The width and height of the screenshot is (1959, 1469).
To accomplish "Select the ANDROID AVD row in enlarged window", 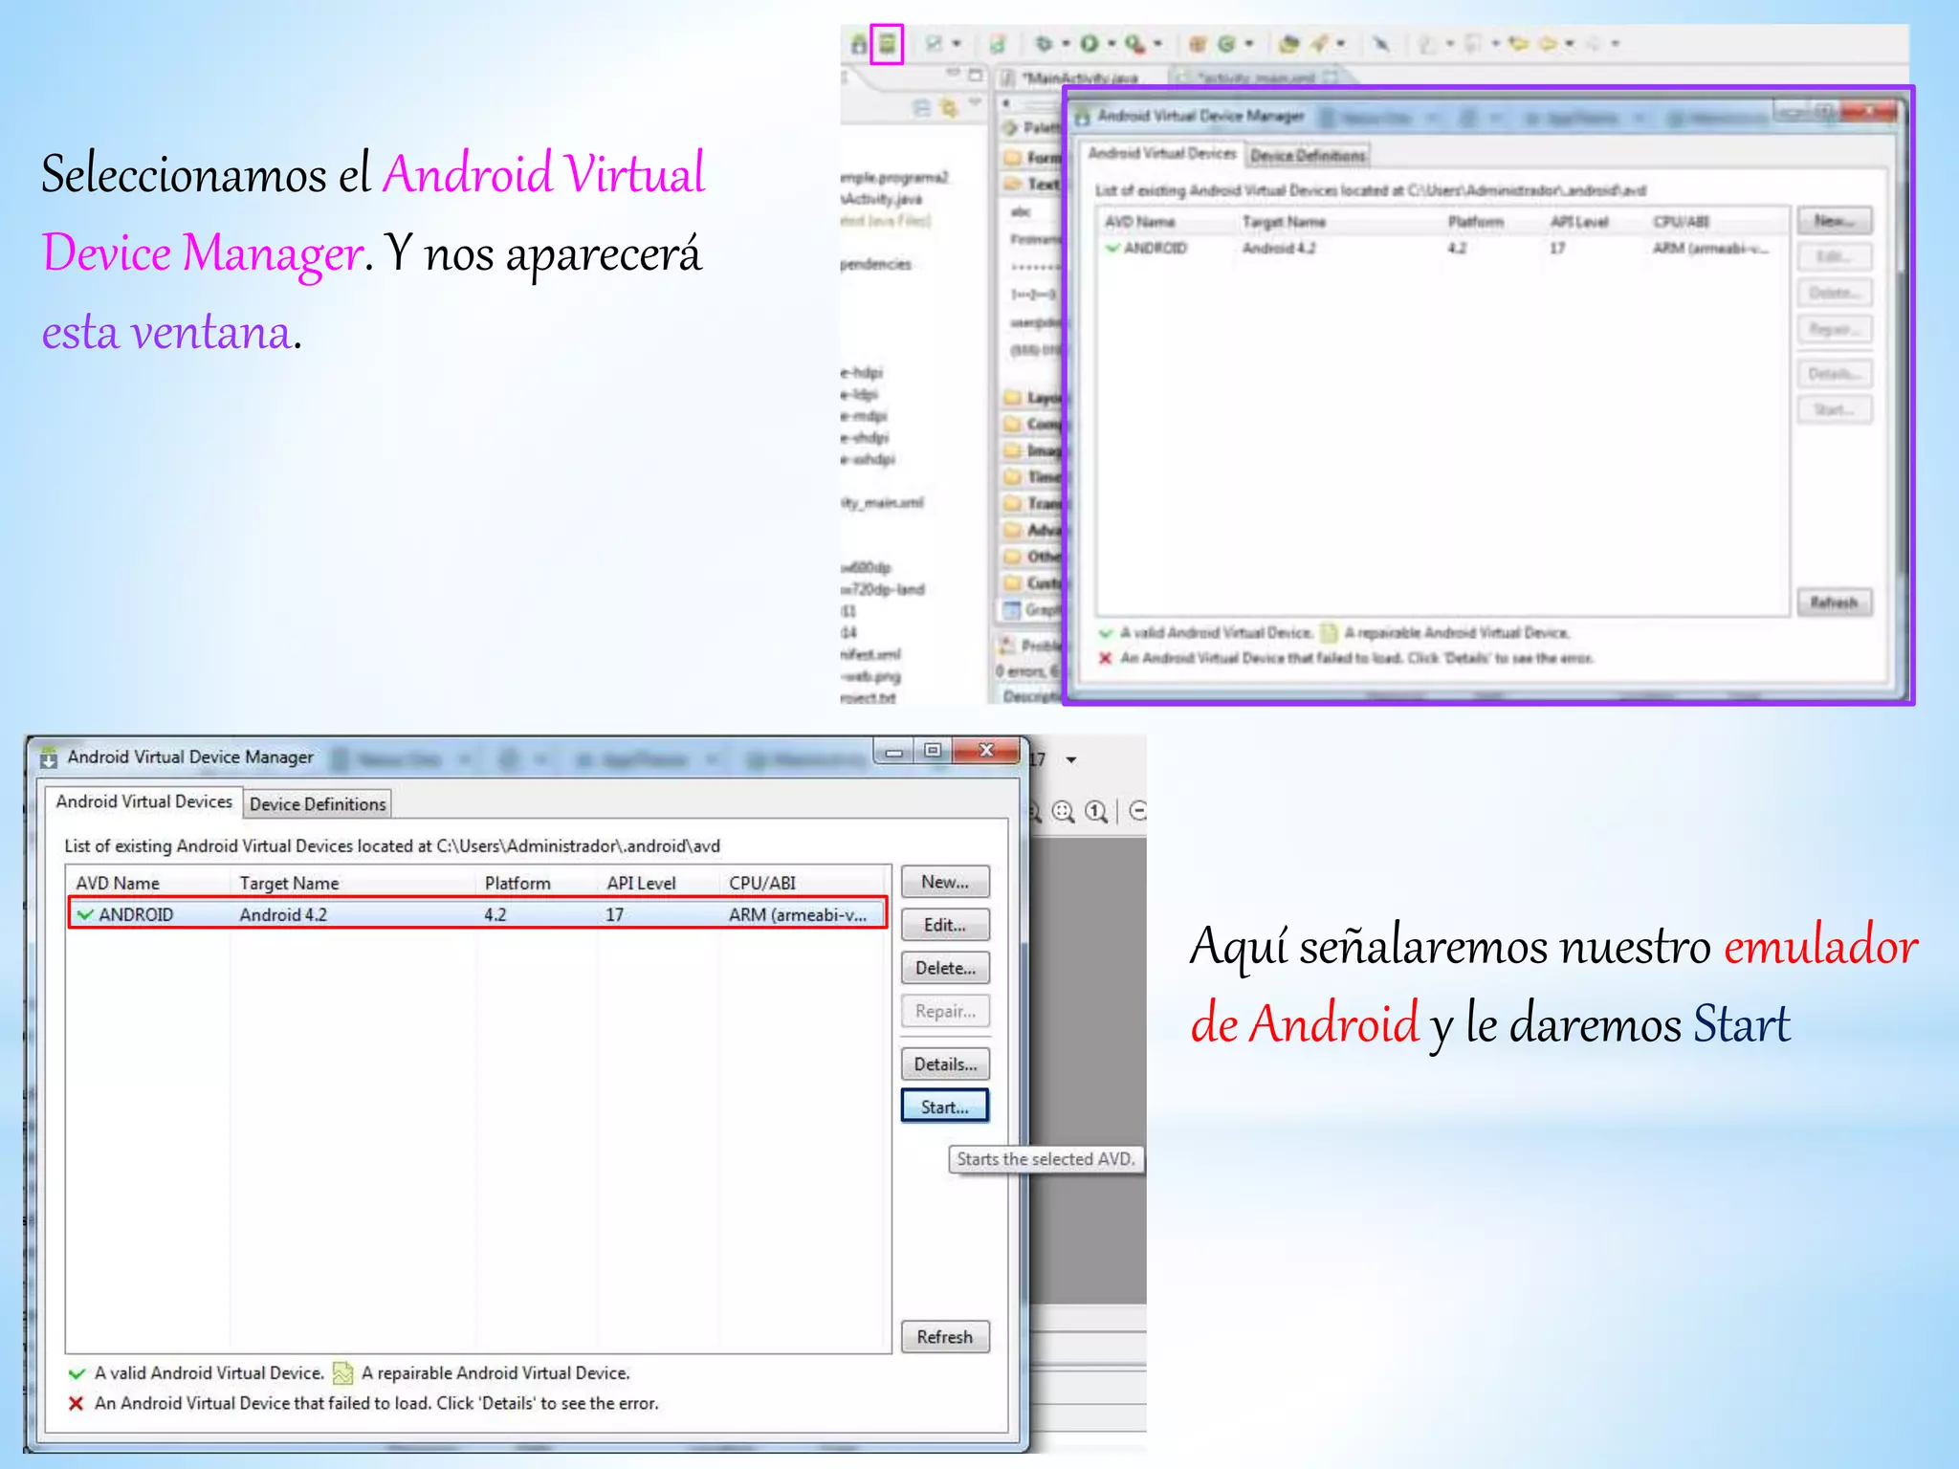I will 477,914.
